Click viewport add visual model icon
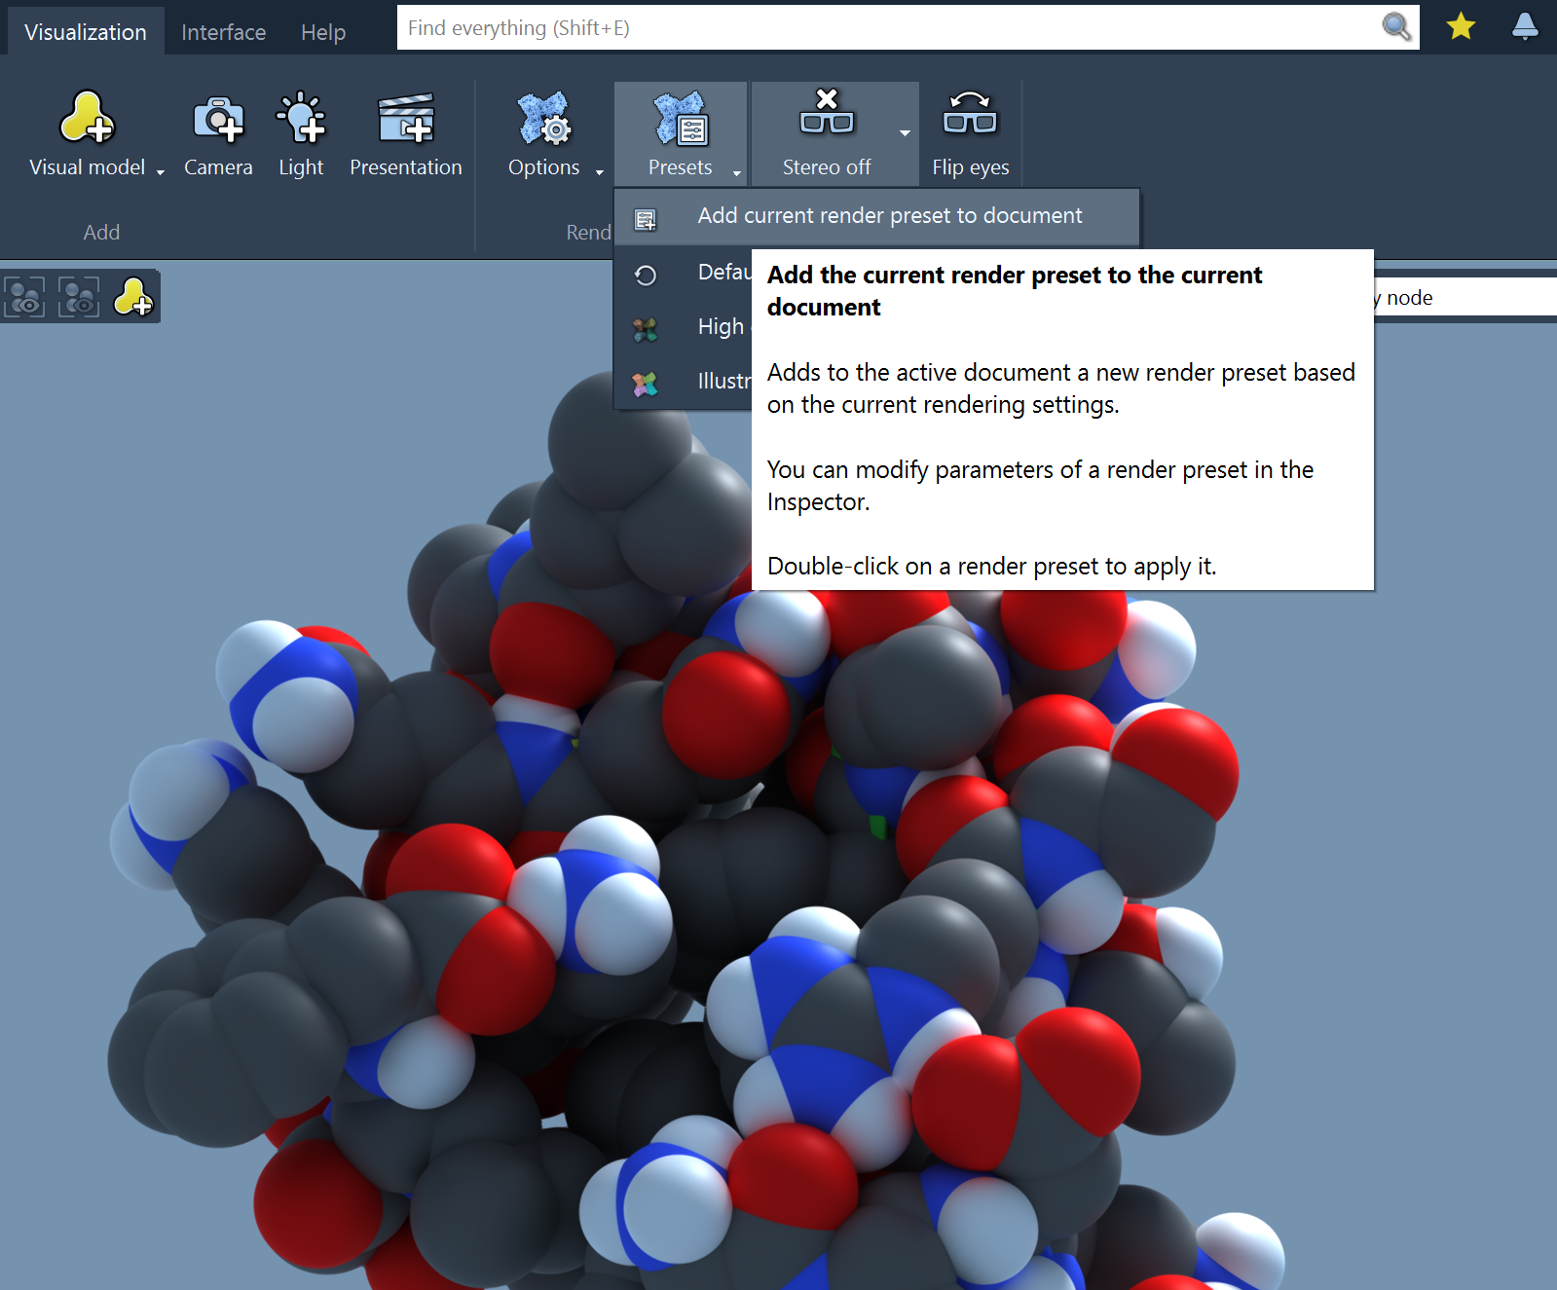Viewport: 1557px width, 1290px height. coord(133,297)
